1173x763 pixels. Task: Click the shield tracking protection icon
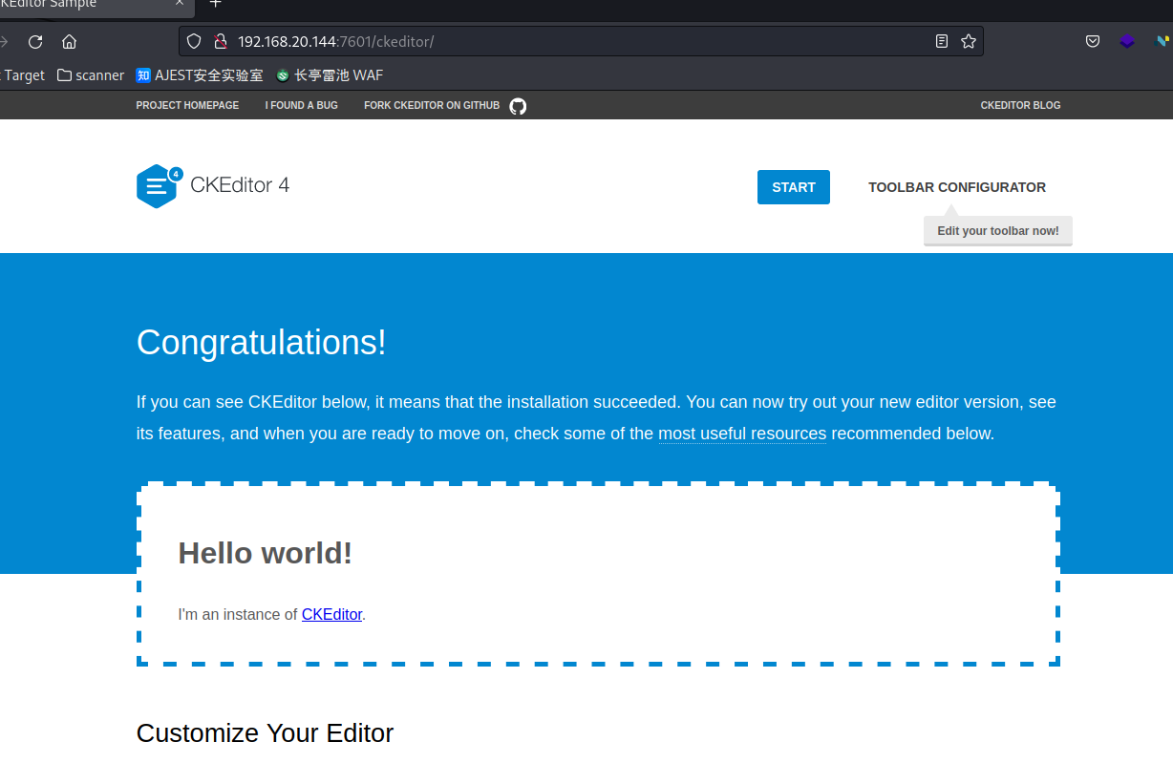(x=194, y=42)
